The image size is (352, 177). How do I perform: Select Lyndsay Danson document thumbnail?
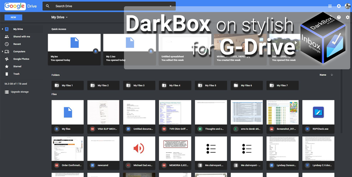282,149
